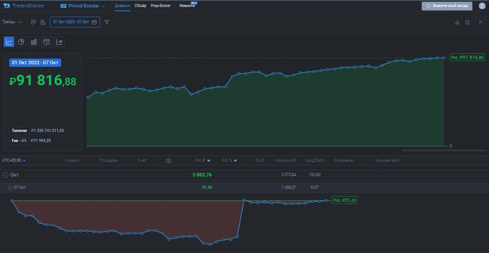
Task: Click the columns layout icon next to Трейды
Action: (x=33, y=21)
